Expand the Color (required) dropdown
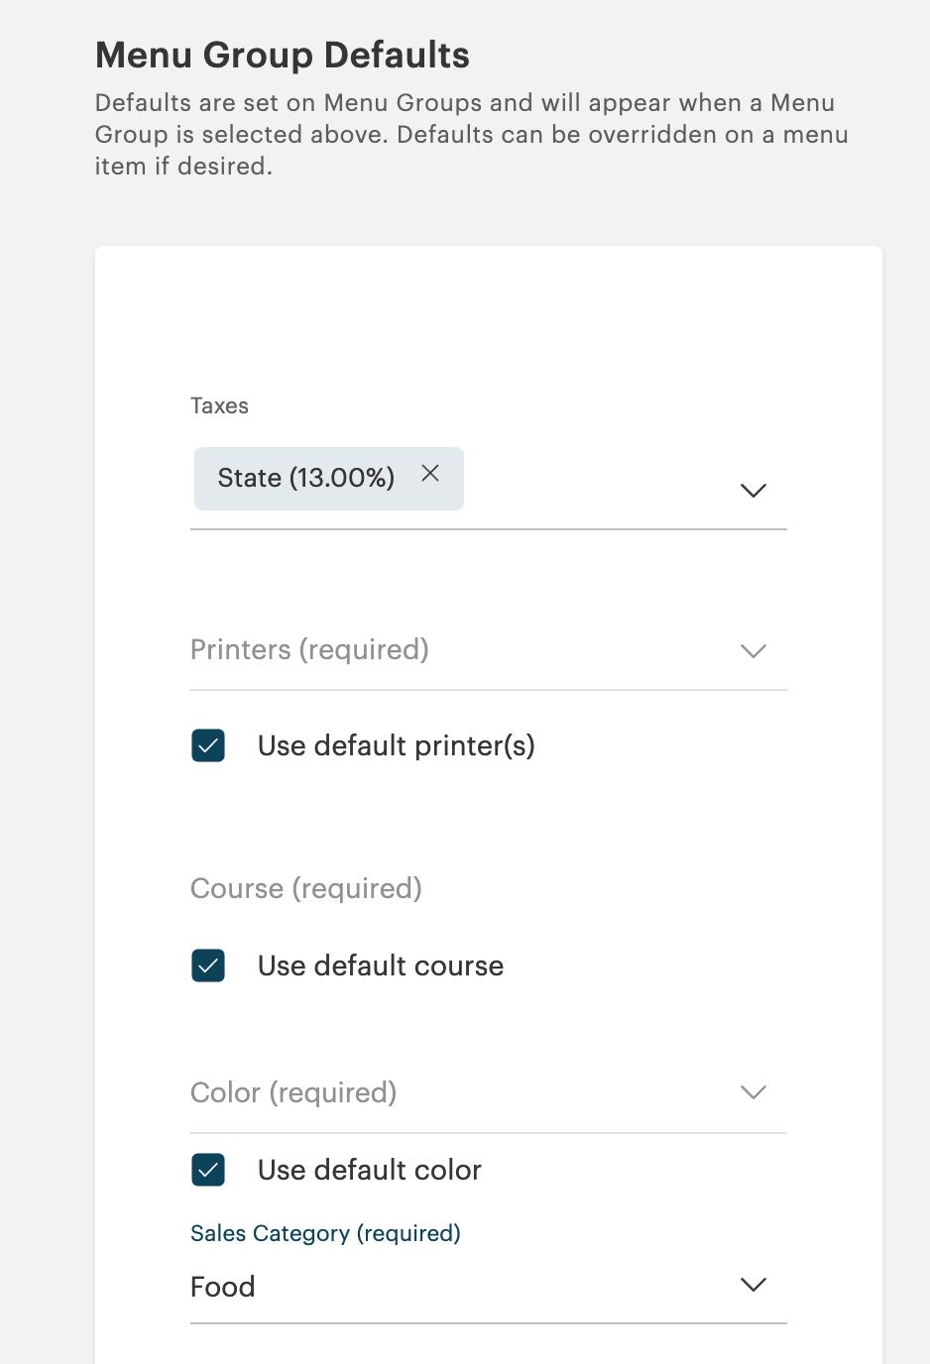930x1364 pixels. coord(488,1091)
